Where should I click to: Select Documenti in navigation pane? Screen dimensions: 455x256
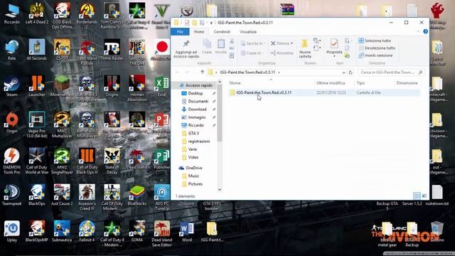pyautogui.click(x=198, y=101)
